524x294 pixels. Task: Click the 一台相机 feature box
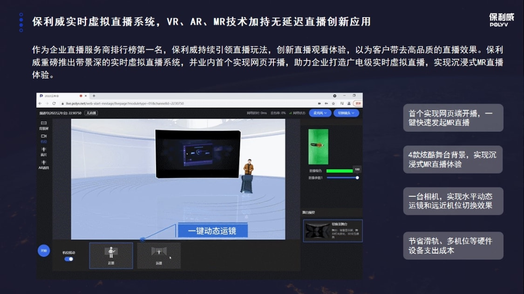(453, 201)
